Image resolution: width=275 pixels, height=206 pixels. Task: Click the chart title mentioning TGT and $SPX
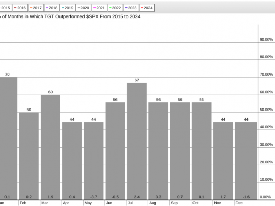[x=70, y=16]
